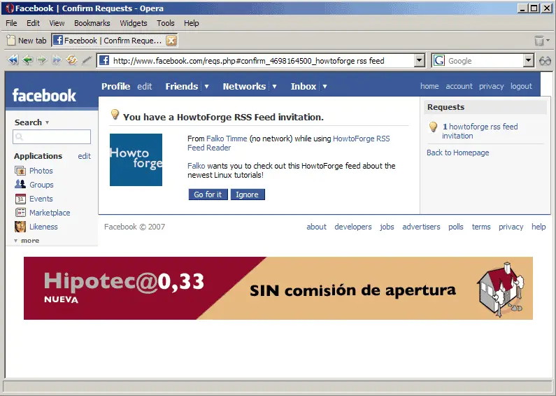Click the howtoforge rss feed invitation link
Viewport: 556px width, 396px height.
480,132
